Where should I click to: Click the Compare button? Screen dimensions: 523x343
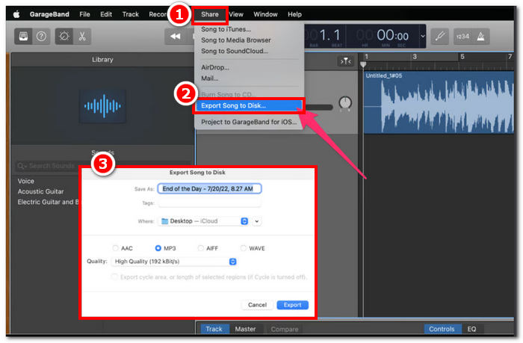coord(285,330)
